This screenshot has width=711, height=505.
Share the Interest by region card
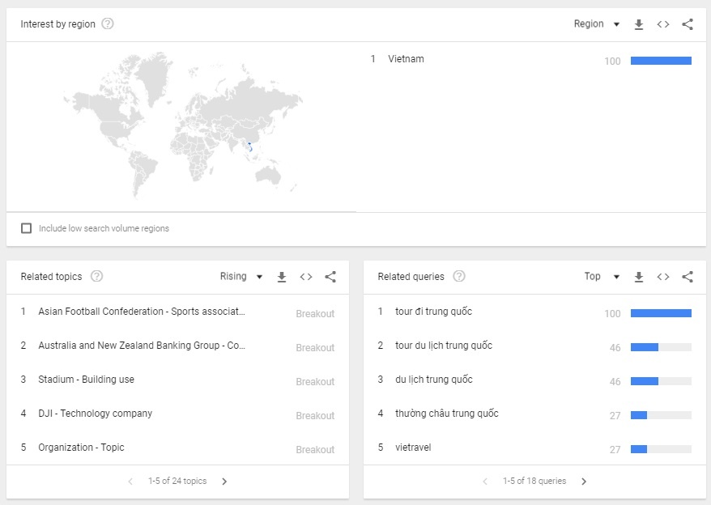point(688,24)
